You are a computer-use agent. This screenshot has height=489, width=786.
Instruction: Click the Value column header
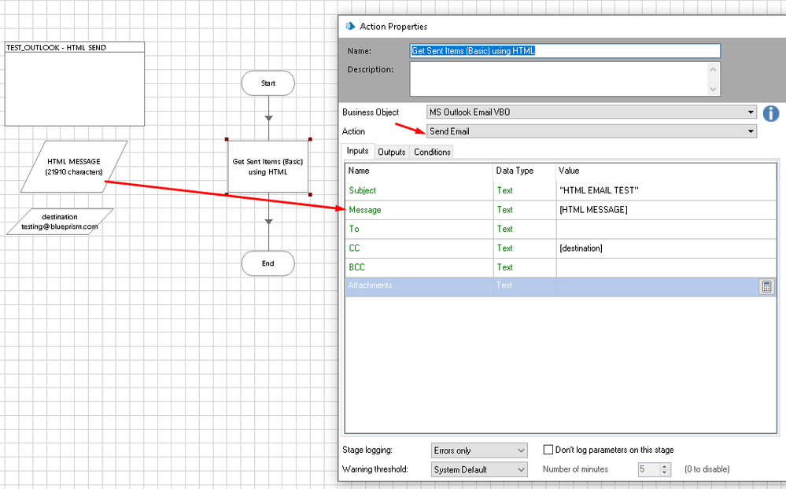tap(666, 171)
